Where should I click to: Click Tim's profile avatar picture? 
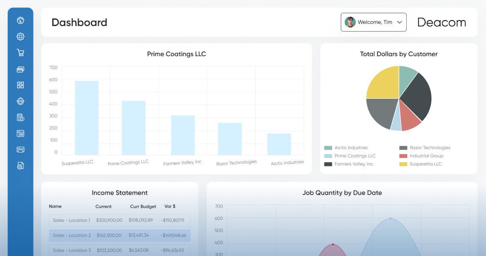click(350, 22)
